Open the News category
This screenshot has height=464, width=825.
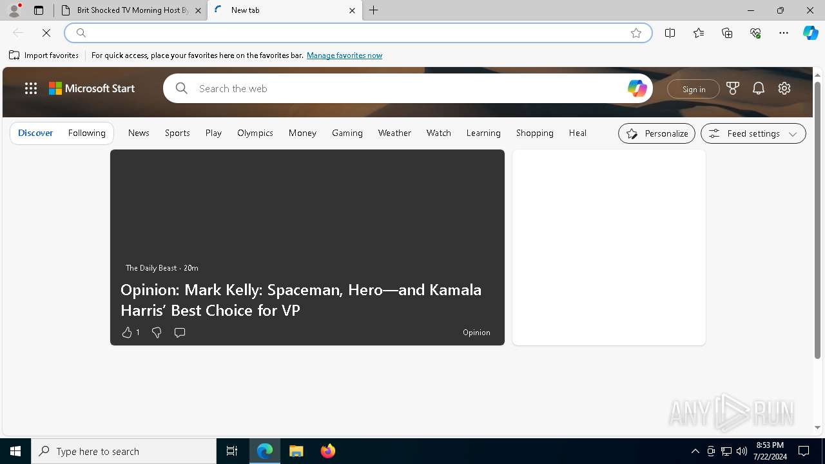pyautogui.click(x=139, y=133)
